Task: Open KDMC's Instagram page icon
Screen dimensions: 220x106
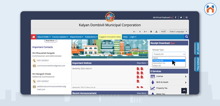Action: coord(187,18)
